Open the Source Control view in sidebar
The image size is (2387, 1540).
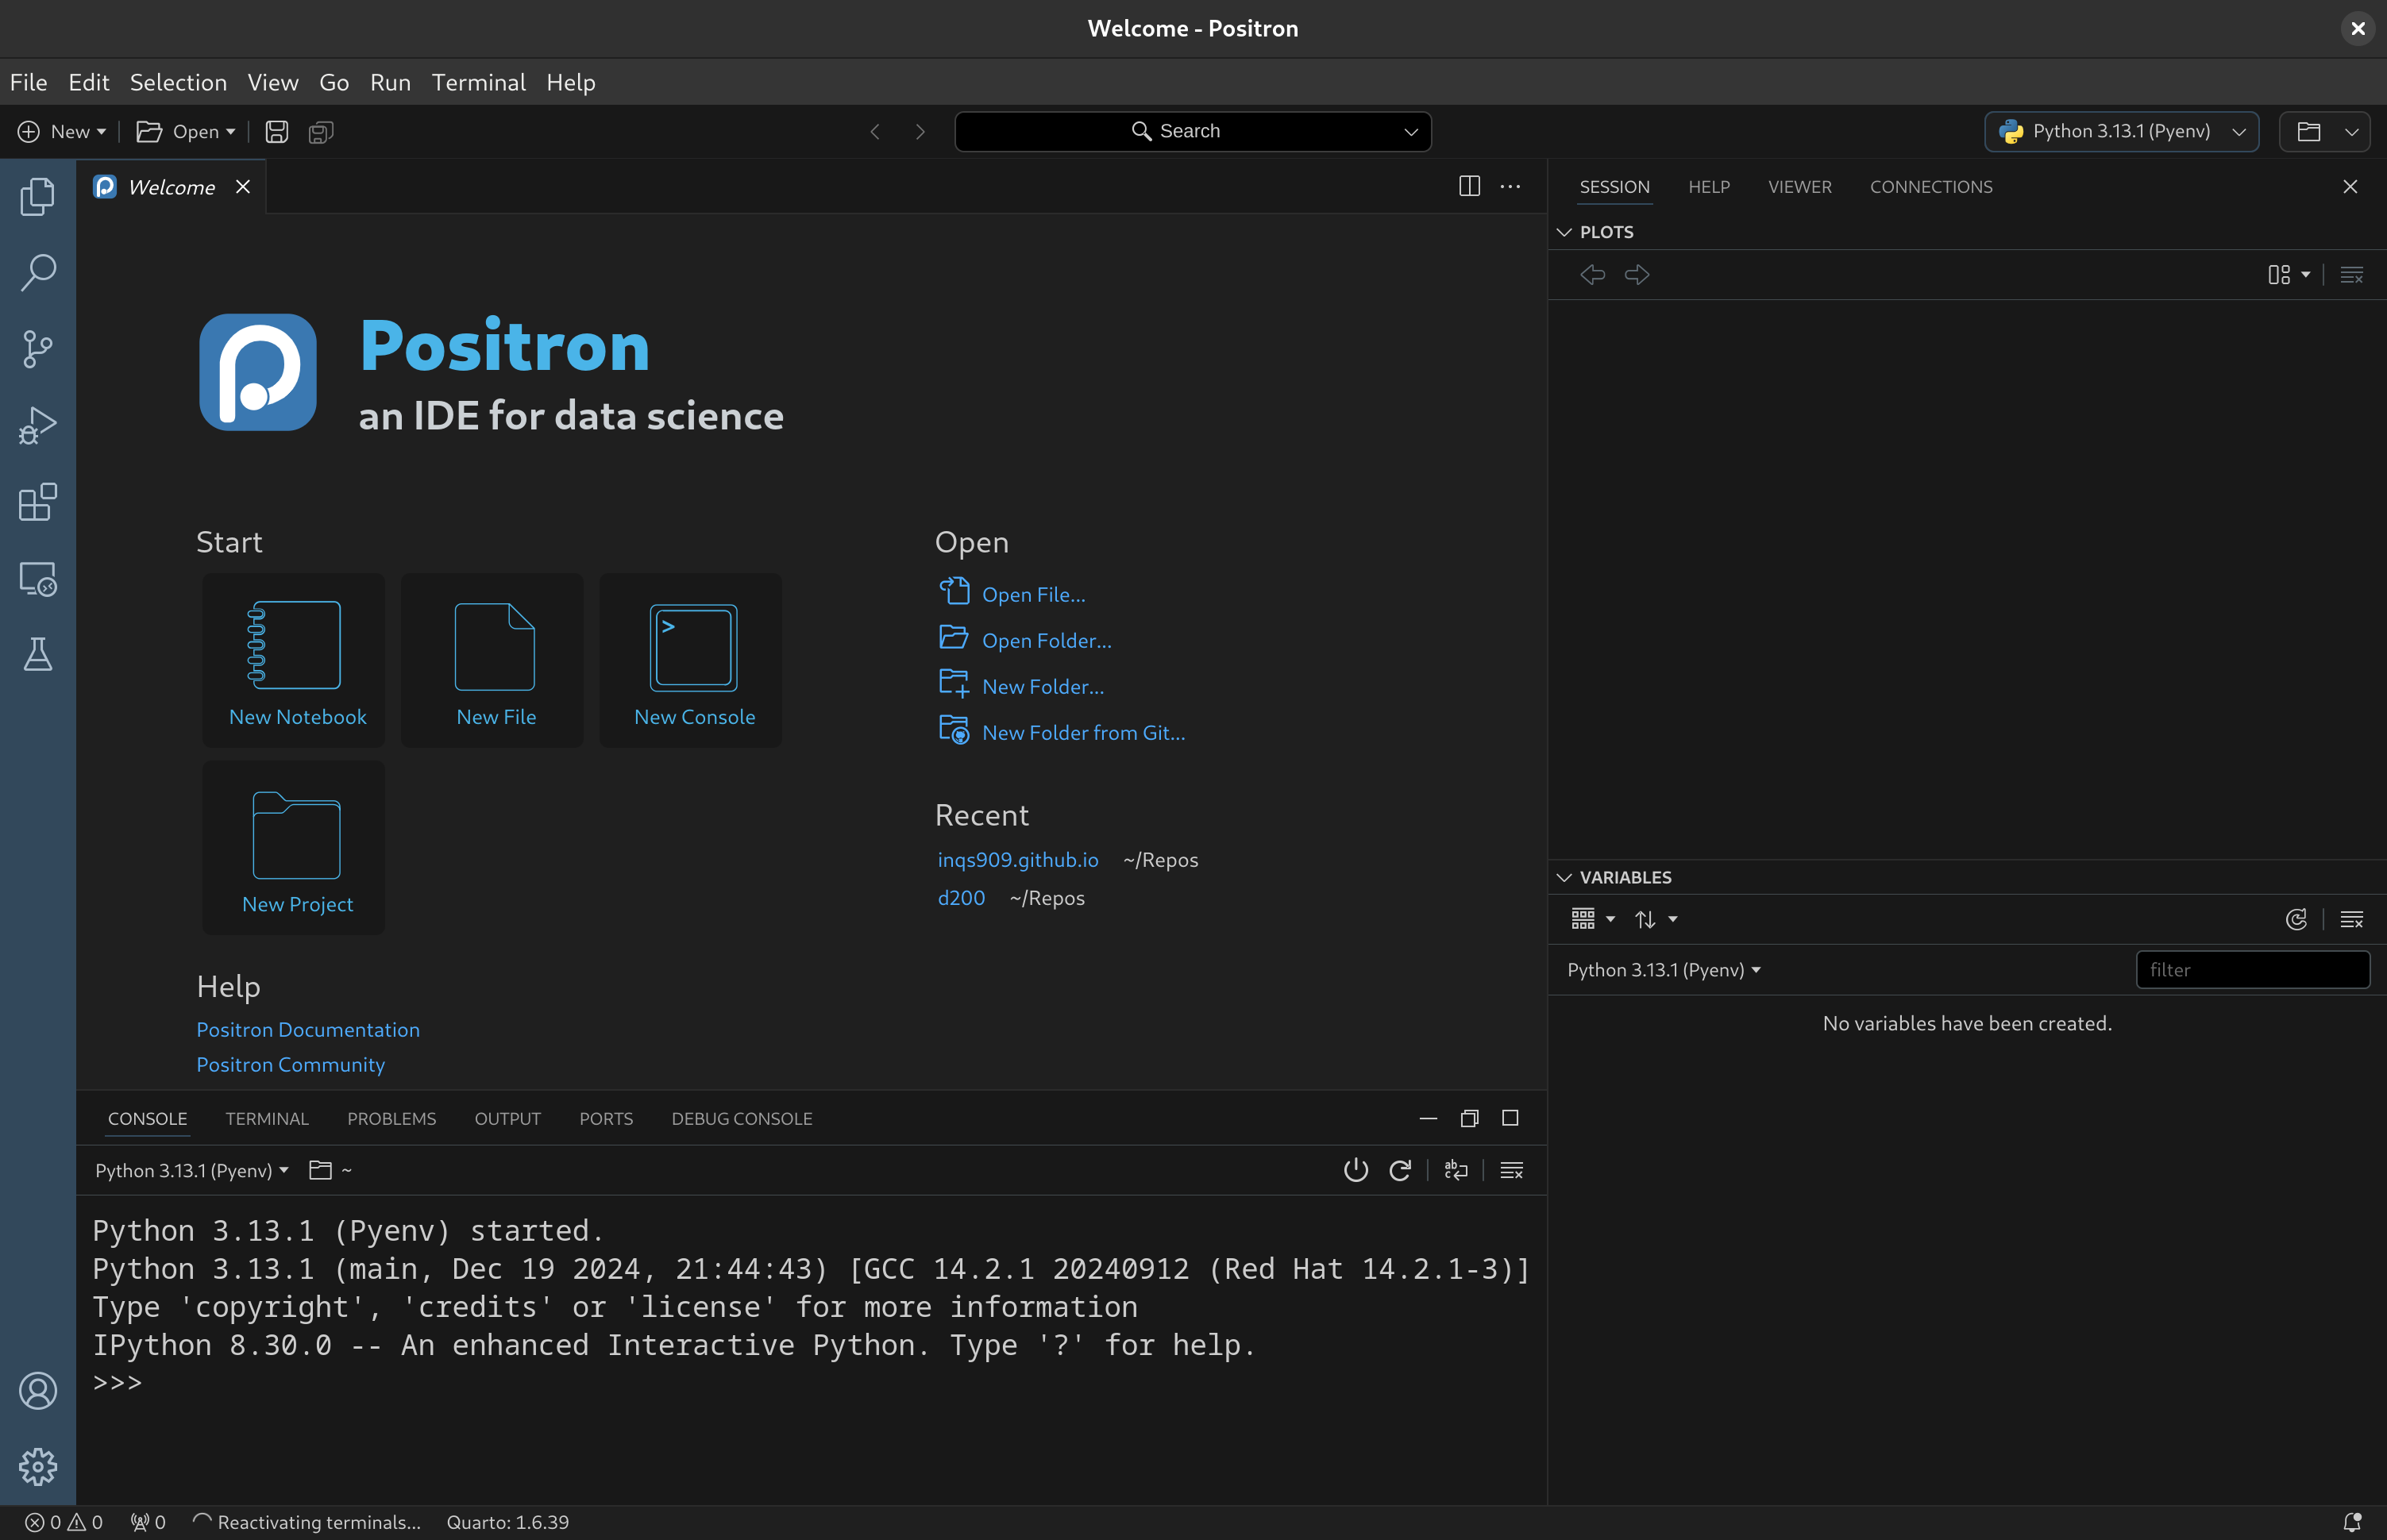click(38, 348)
